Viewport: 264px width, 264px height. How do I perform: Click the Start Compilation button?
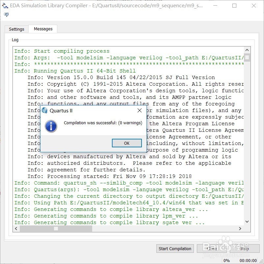click(175, 249)
